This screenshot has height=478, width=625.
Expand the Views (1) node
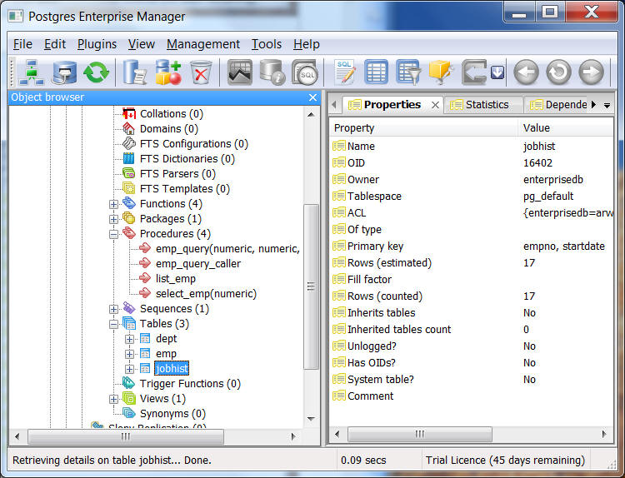(x=113, y=399)
